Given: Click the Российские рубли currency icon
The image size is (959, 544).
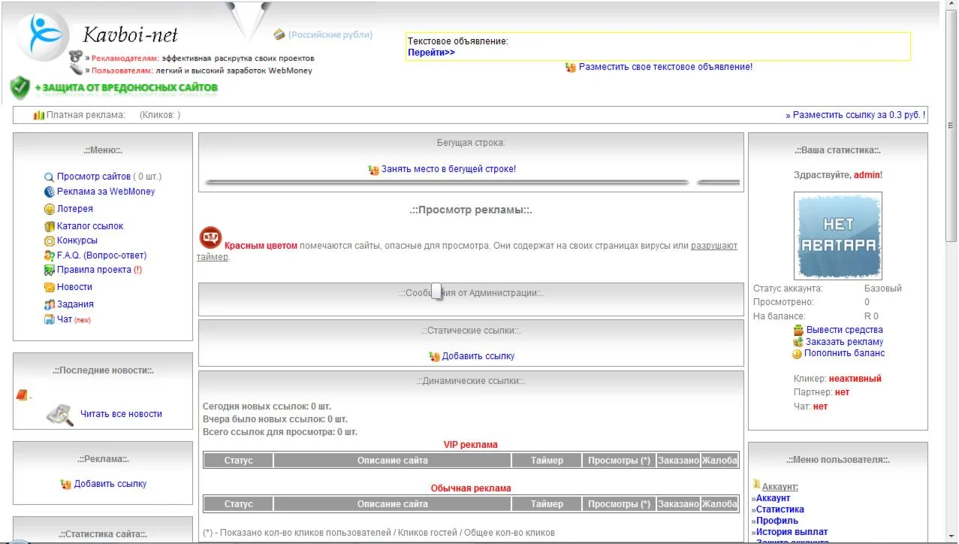Looking at the screenshot, I should click(279, 35).
